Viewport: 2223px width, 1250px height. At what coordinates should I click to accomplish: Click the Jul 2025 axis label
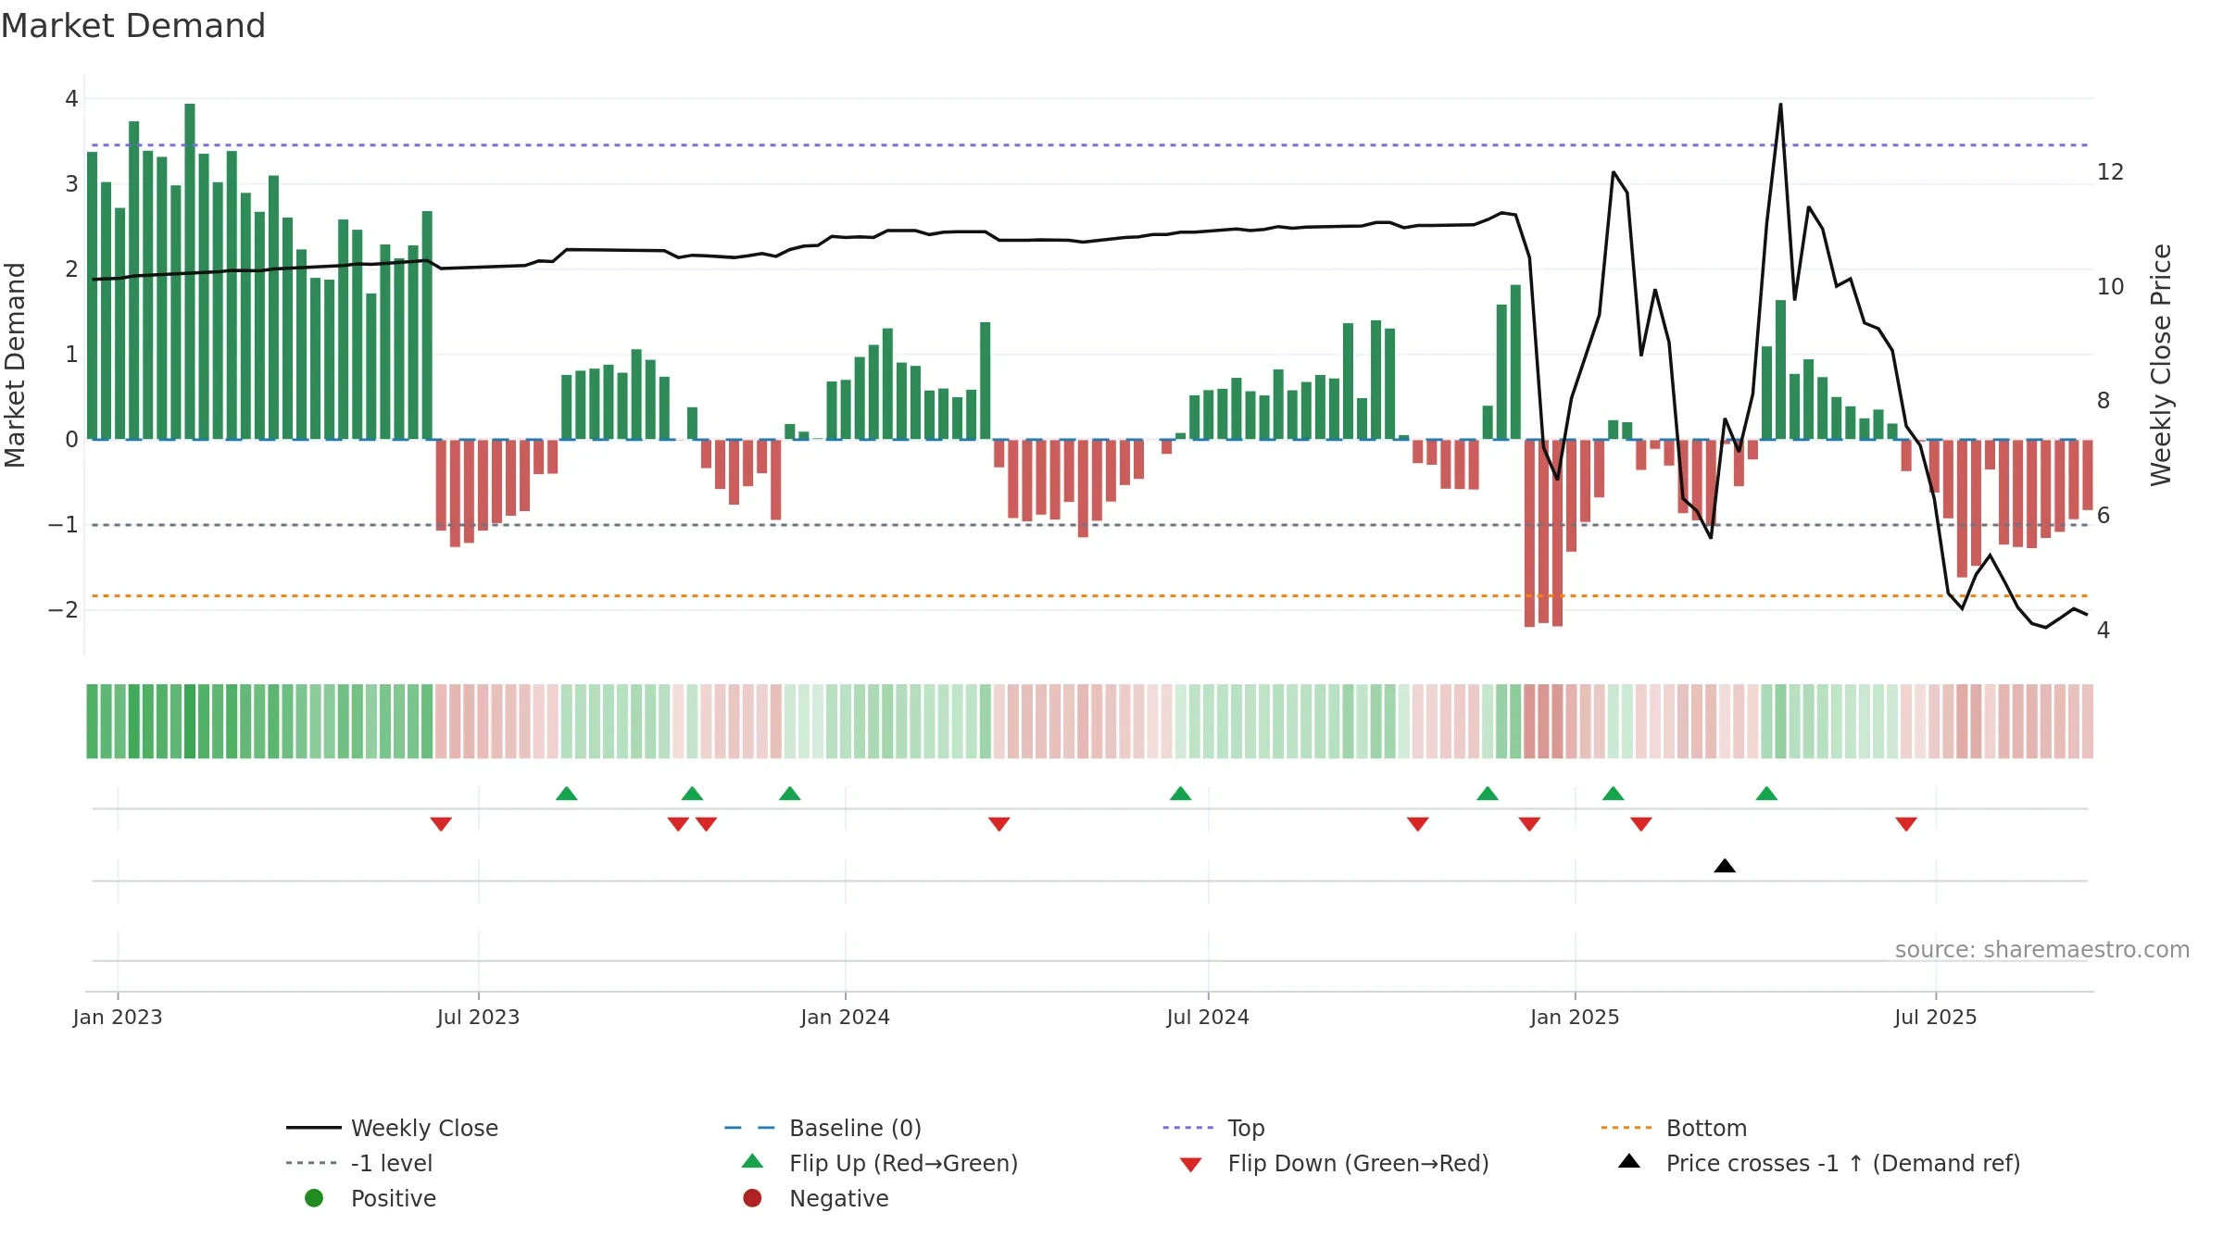point(1936,1017)
